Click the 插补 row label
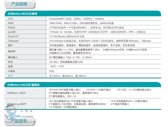Screen dimensions: 168x127 pyautogui.click(x=11, y=45)
